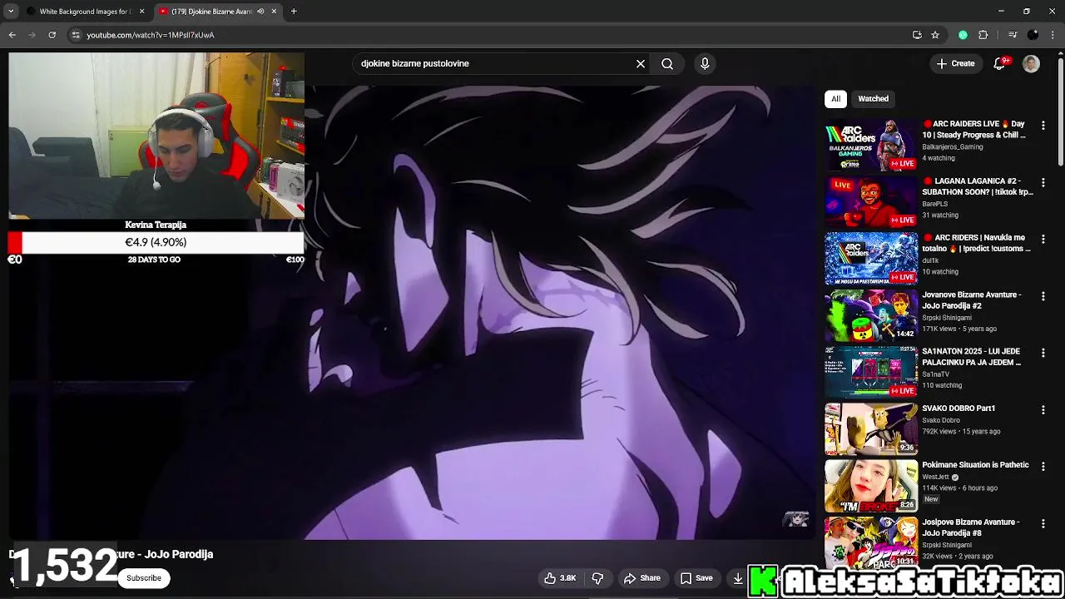Open the browser extensions puzzle icon
Screen dimensions: 1065x599
click(x=983, y=35)
